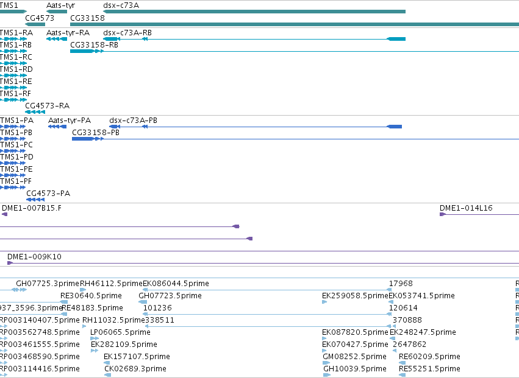Select EST LP06065.5prime

point(121,333)
